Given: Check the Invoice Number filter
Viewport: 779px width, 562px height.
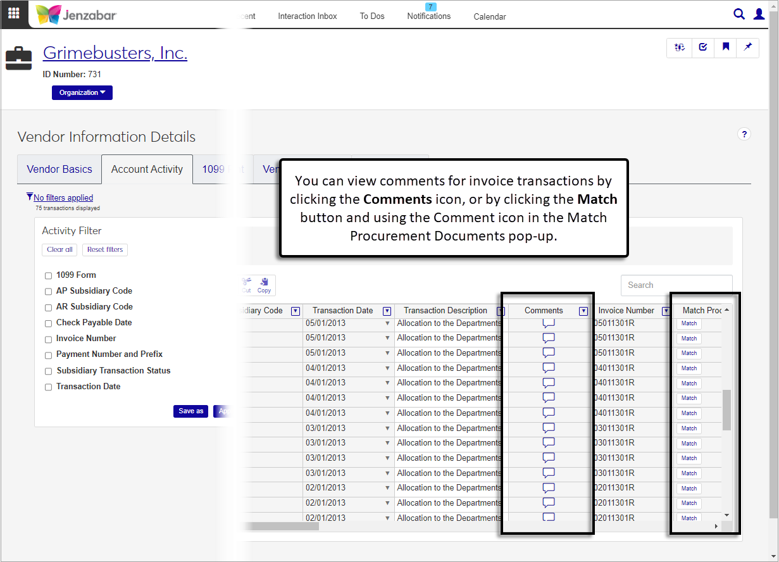Looking at the screenshot, I should pos(48,339).
